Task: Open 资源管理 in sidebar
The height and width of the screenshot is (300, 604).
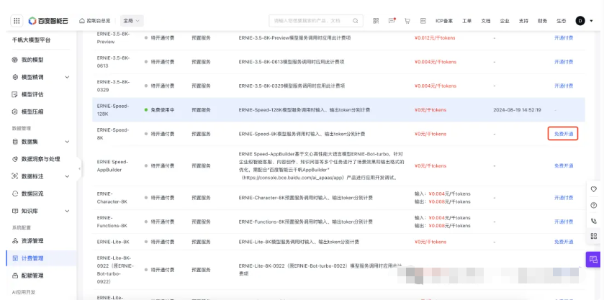Action: pyautogui.click(x=32, y=241)
